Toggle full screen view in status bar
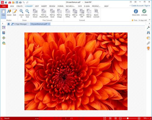Image resolution: width=152 pixels, height=120 pixels. pyautogui.click(x=105, y=118)
